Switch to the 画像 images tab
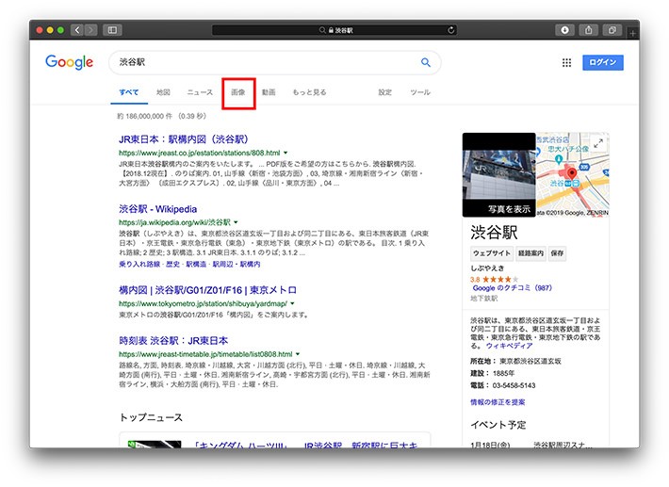 238,92
